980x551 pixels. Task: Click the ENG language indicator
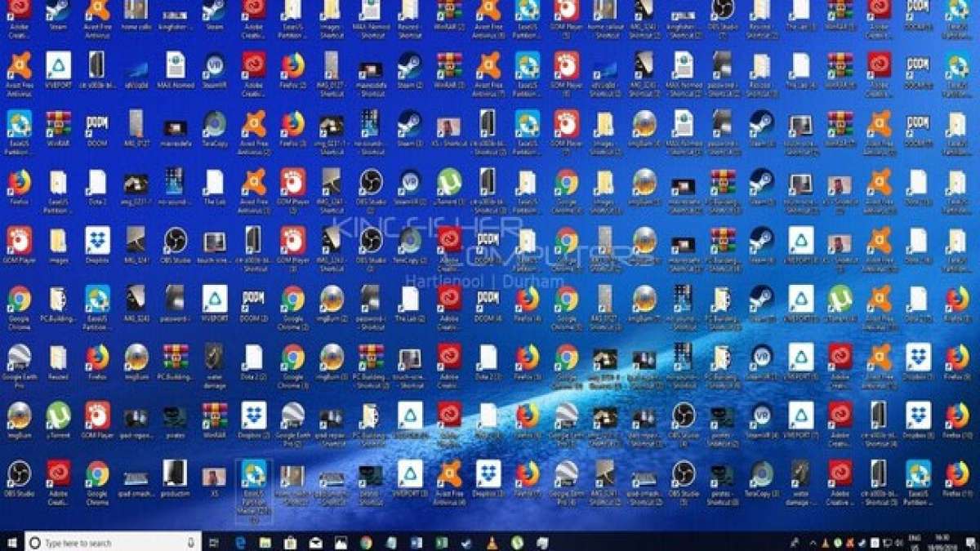(x=914, y=542)
